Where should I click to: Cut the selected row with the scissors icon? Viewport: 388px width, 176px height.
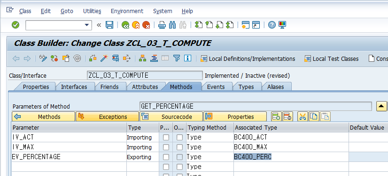click(x=302, y=117)
